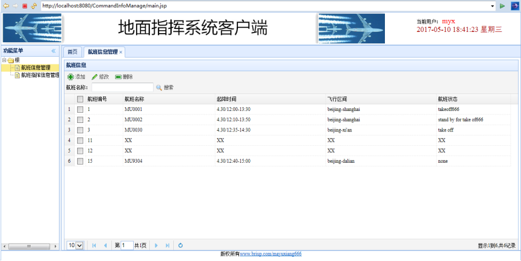Select 航班信息管理 in the tree
This screenshot has width=521, height=261.
36,68
